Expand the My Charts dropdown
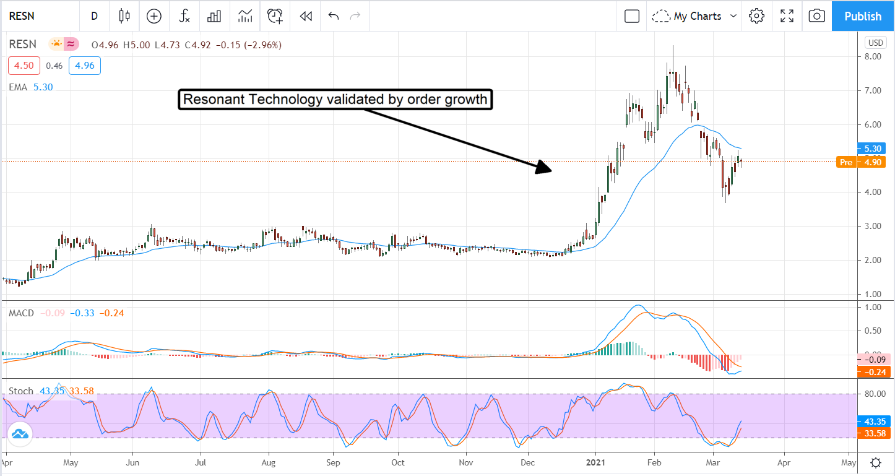Image resolution: width=895 pixels, height=476 pixels. pos(696,16)
